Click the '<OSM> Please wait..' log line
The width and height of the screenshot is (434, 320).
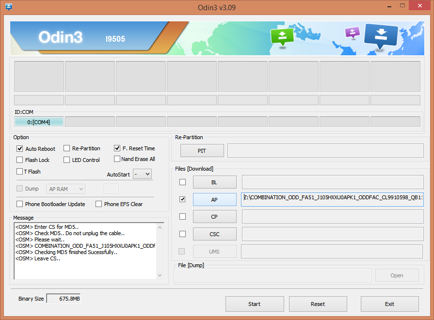pyautogui.click(x=40, y=240)
